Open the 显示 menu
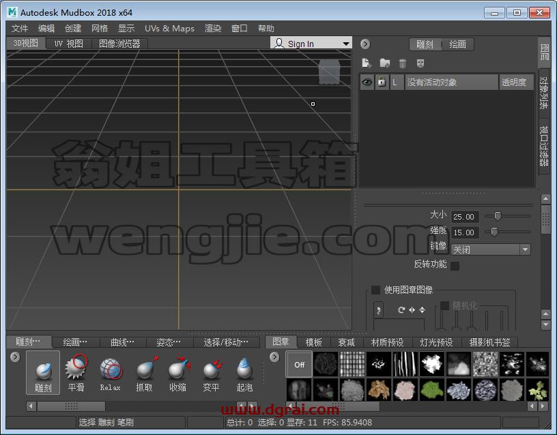 point(126,28)
